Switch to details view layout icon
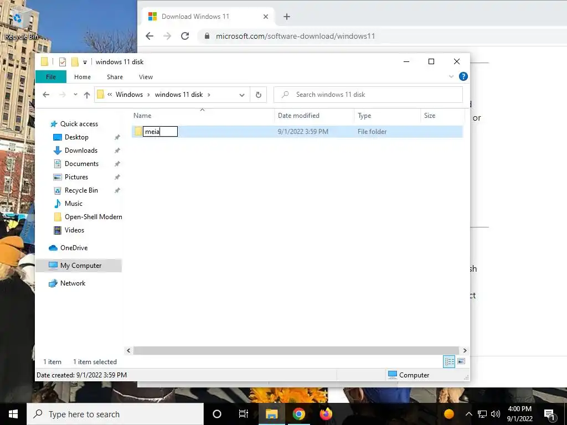The width and height of the screenshot is (567, 425). (449, 361)
